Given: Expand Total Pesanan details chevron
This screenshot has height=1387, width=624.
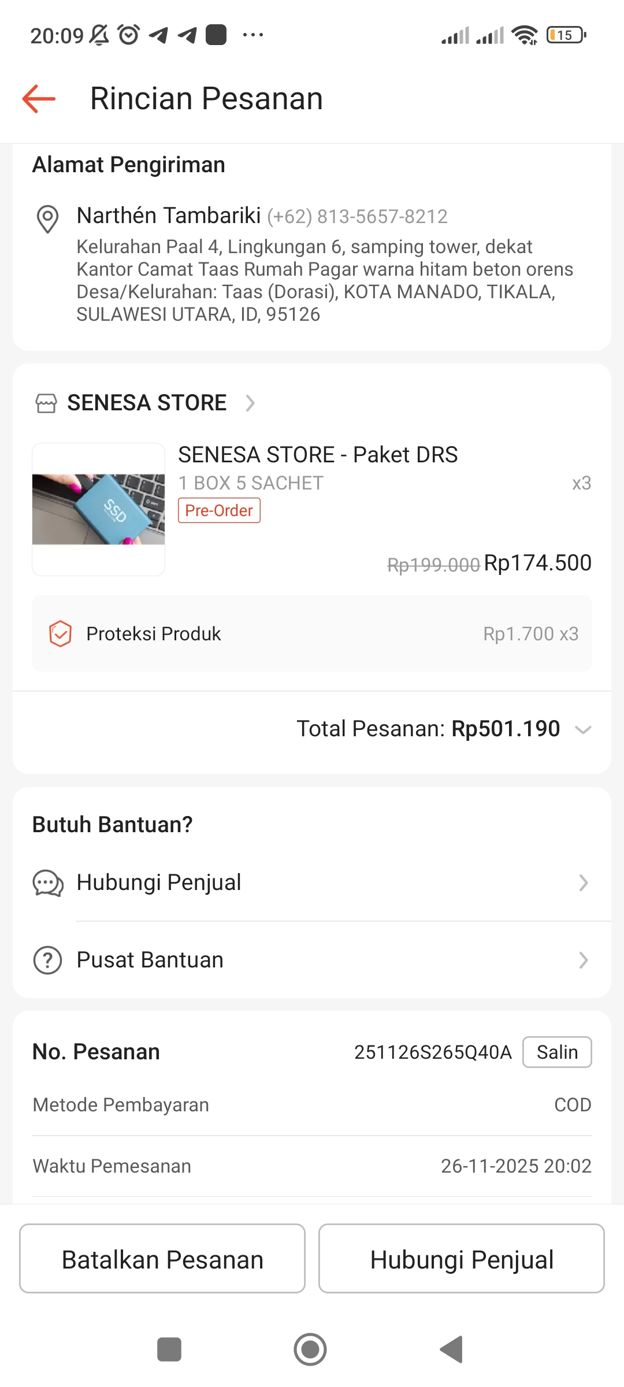Looking at the screenshot, I should pyautogui.click(x=584, y=729).
